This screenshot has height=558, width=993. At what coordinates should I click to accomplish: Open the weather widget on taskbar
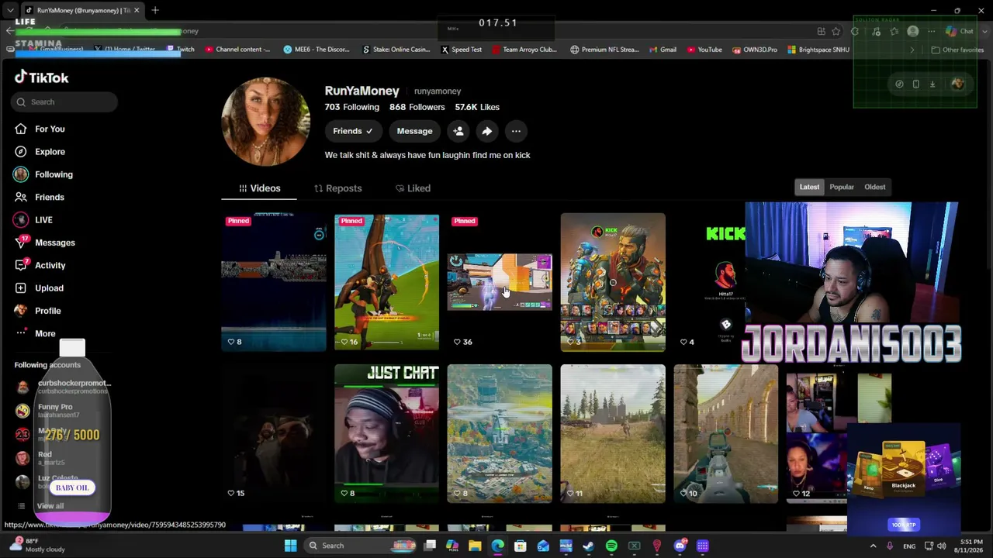[37, 546]
